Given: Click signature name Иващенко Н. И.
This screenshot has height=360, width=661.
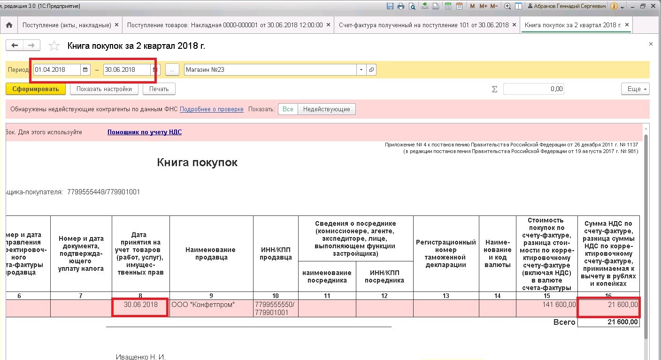Looking at the screenshot, I should pos(141,357).
